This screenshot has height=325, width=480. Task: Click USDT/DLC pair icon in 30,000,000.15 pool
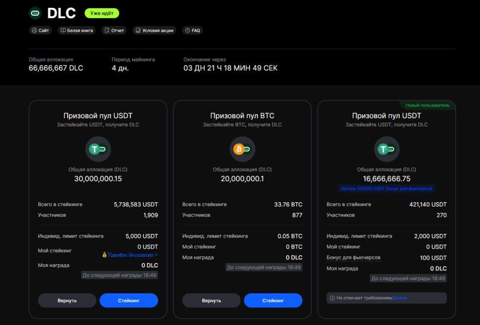(98, 149)
